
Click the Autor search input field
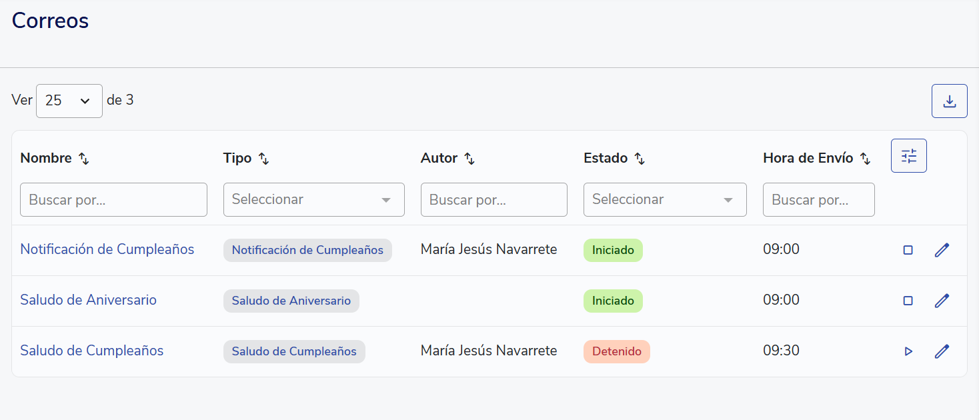[494, 199]
